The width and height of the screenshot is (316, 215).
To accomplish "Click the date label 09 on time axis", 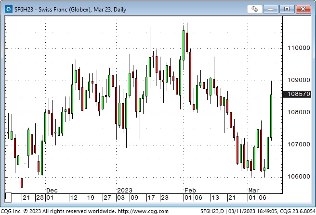I will point(134,198).
